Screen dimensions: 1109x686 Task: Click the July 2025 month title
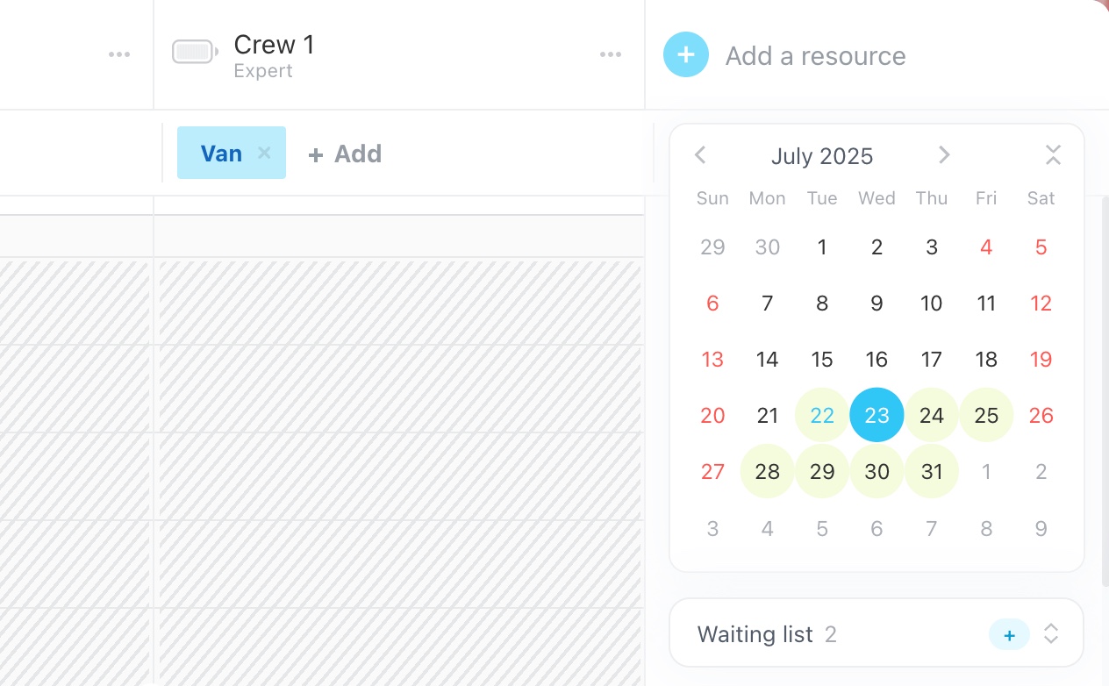tap(822, 157)
